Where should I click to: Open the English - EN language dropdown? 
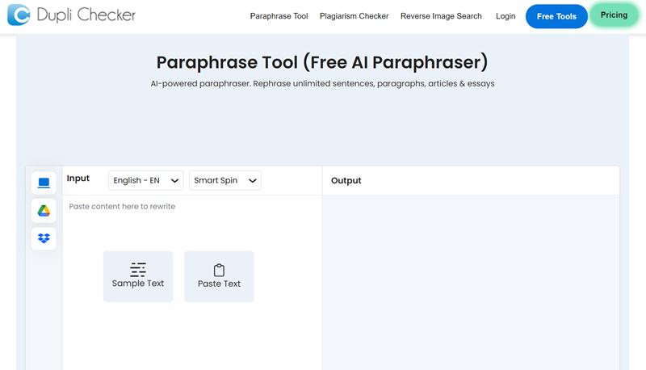coord(146,180)
